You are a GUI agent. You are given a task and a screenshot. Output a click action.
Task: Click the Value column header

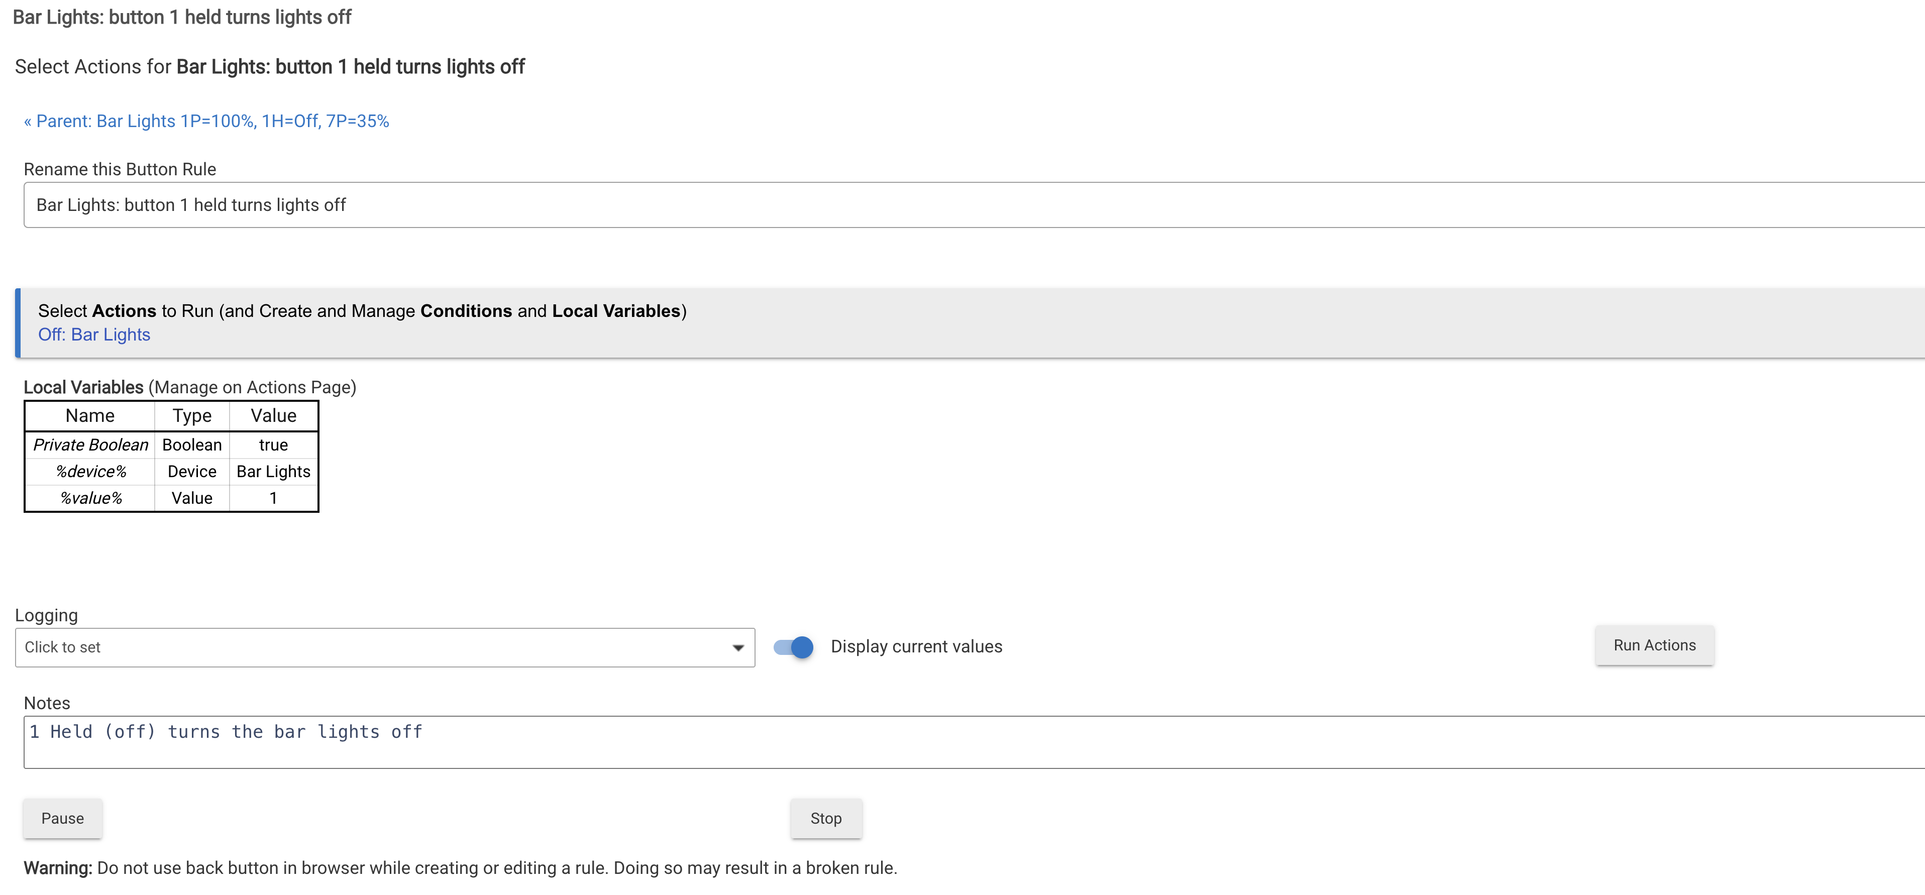[x=273, y=415]
